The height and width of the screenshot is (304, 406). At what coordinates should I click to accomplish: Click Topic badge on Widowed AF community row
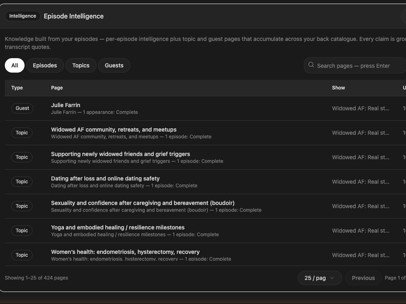point(22,133)
